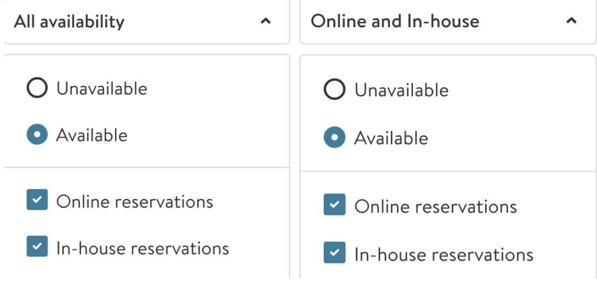
Task: Uncheck In-house reservations under All availability
Action: coord(37,246)
